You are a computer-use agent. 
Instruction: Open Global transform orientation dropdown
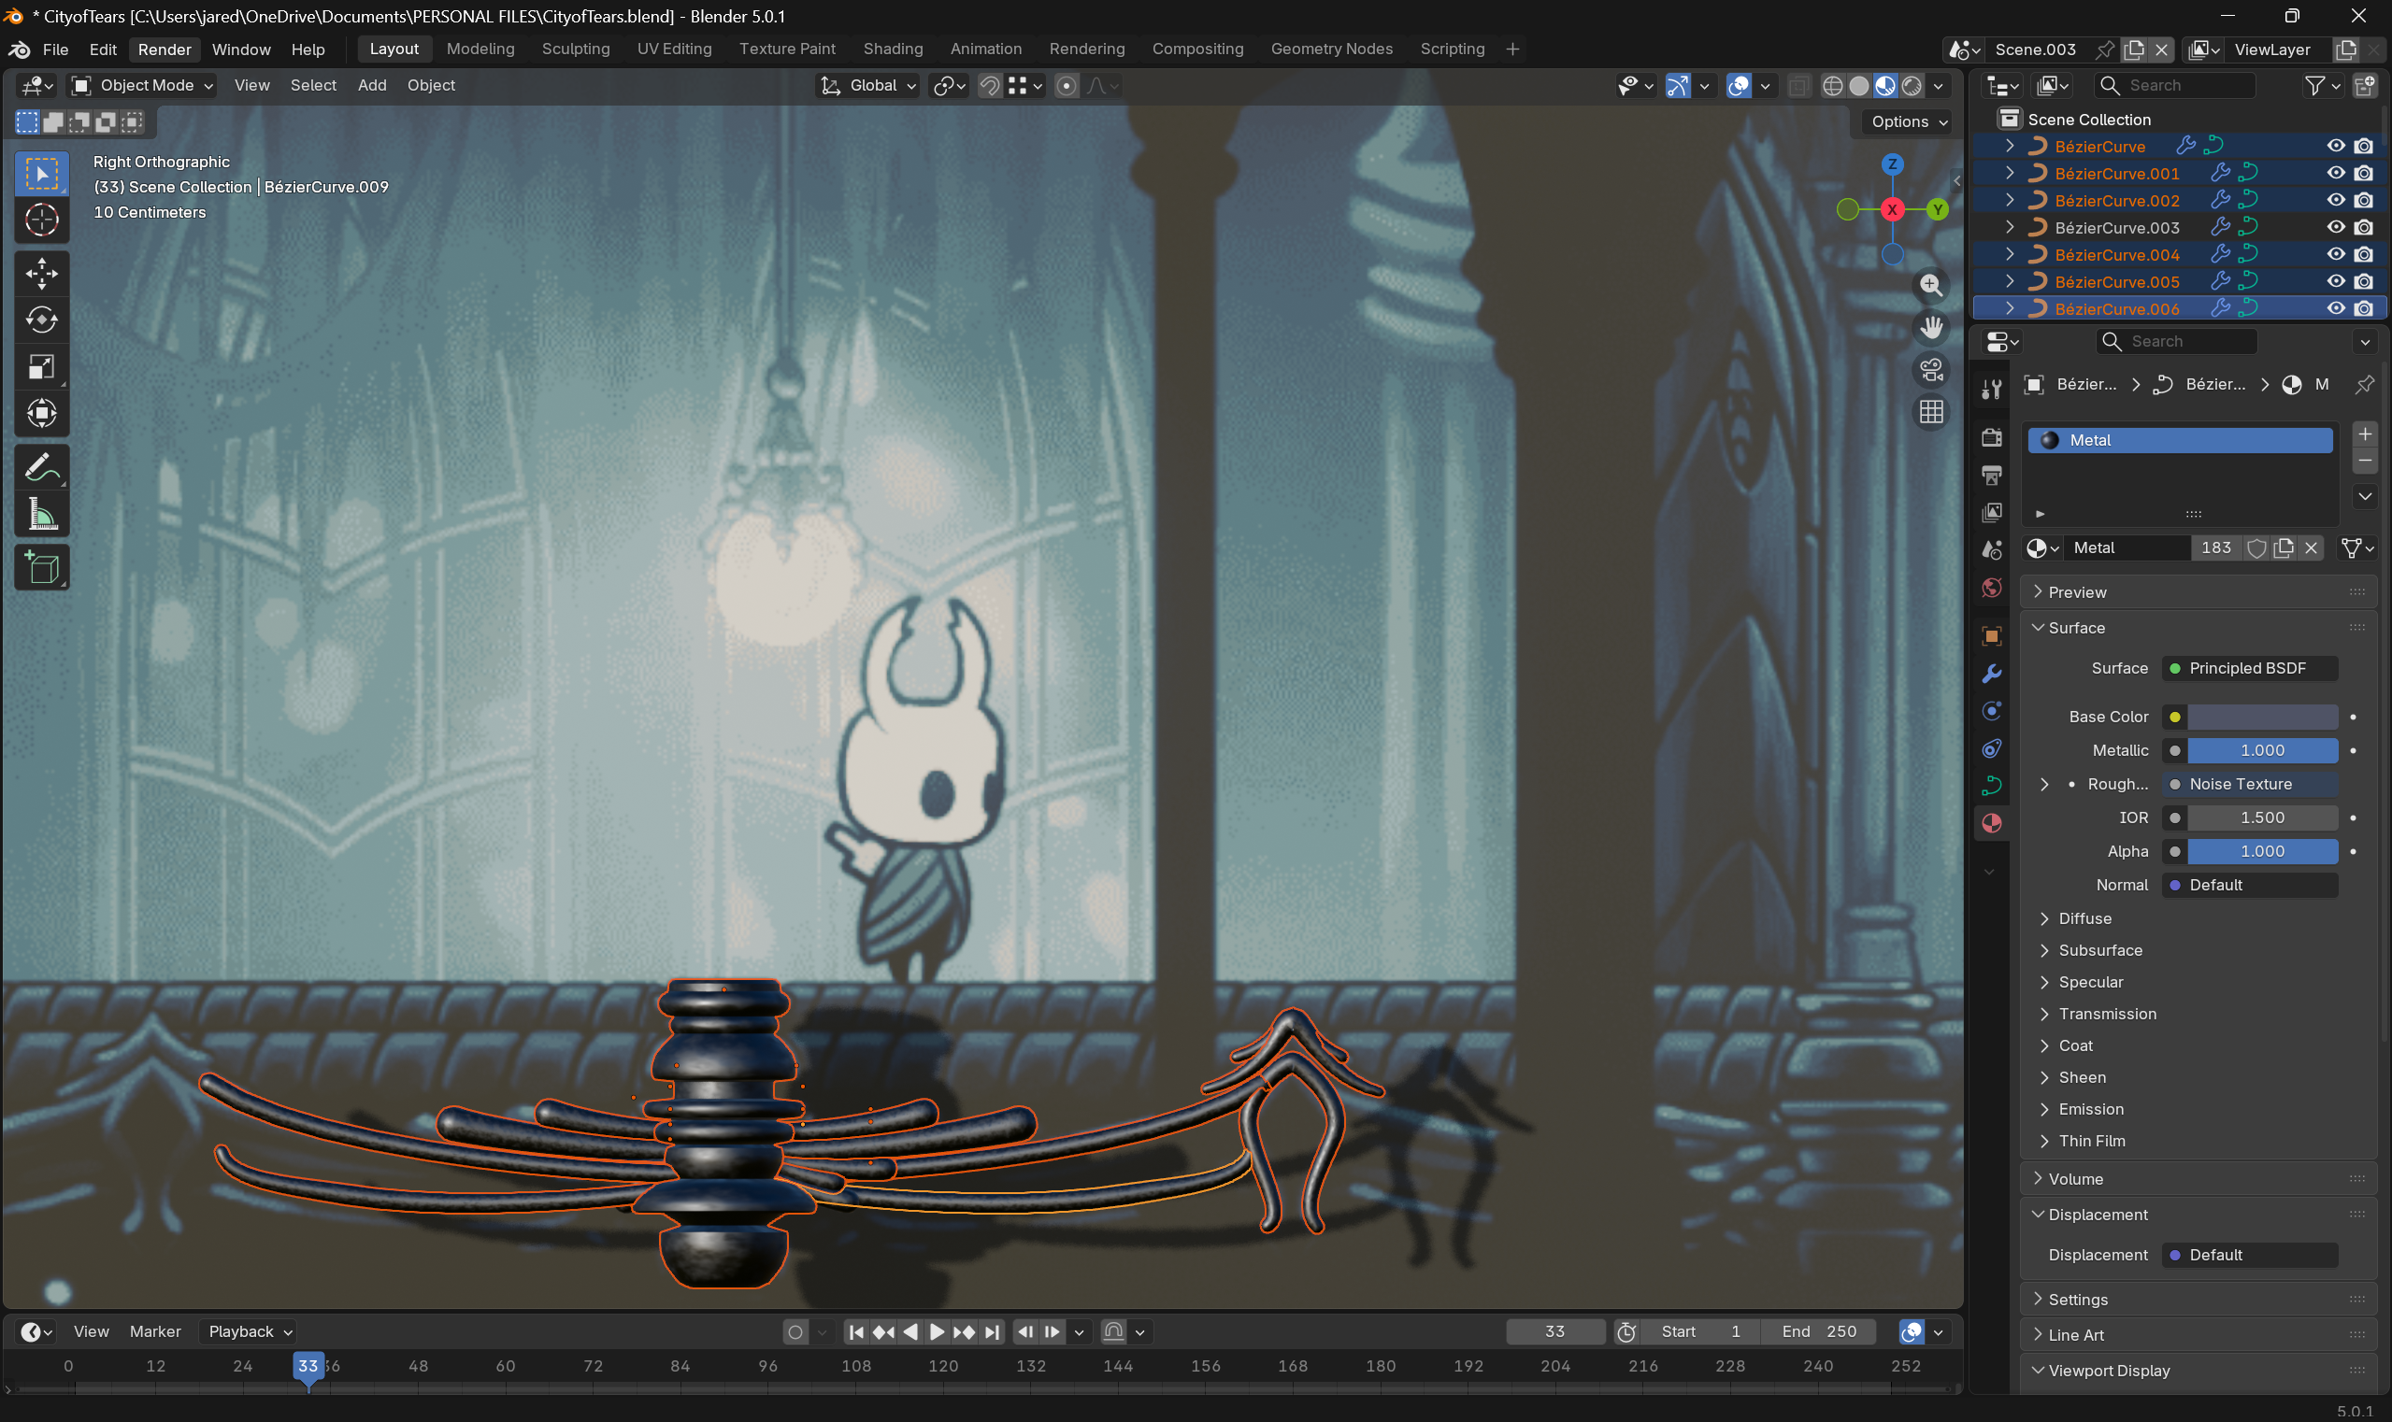point(867,85)
